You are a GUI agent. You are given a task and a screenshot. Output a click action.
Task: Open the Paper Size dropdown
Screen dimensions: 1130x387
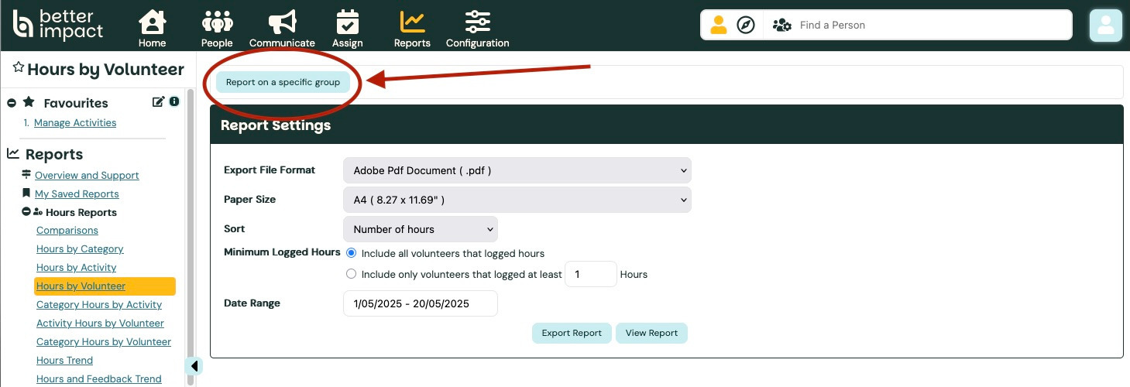pyautogui.click(x=517, y=200)
